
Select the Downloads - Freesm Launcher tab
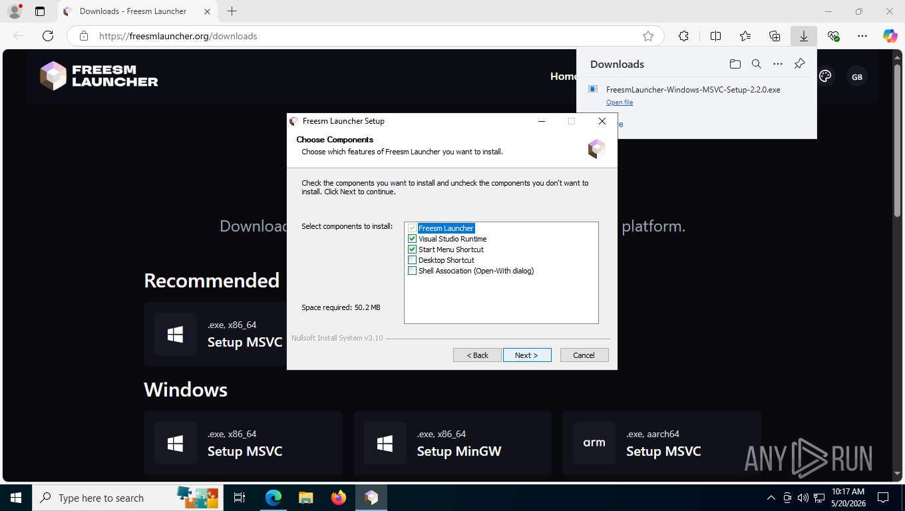[137, 11]
